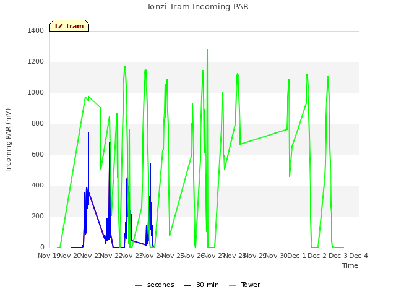Click the Nov 24 x-axis label
Viewport: 396px width, 297px height.
[x=153, y=256]
